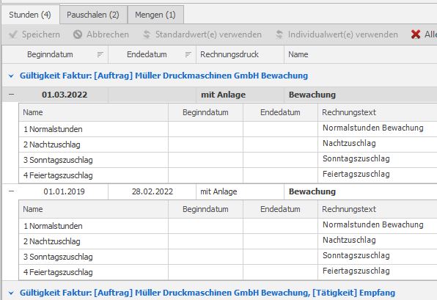Viewport: 437px width, 300px height.
Task: Click the red X delete icon
Action: pyautogui.click(x=416, y=34)
